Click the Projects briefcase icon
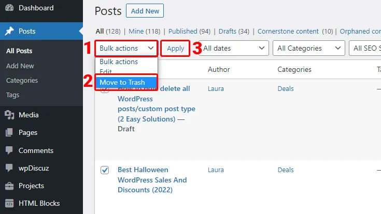Viewport: 381px width, 214px height. pyautogui.click(x=9, y=186)
